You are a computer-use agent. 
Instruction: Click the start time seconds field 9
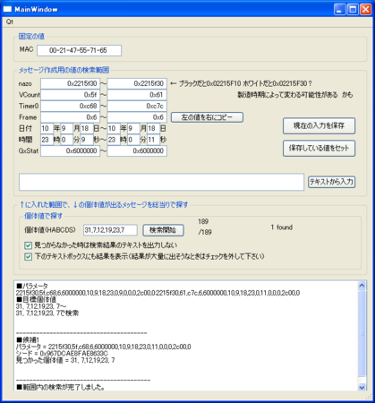[87, 140]
